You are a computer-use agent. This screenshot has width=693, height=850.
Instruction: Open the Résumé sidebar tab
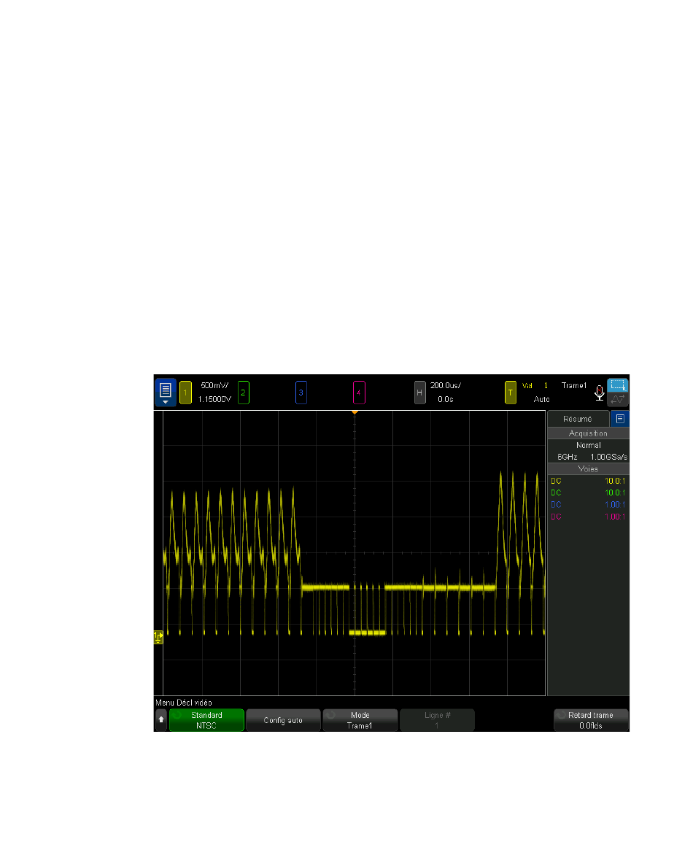click(x=578, y=419)
